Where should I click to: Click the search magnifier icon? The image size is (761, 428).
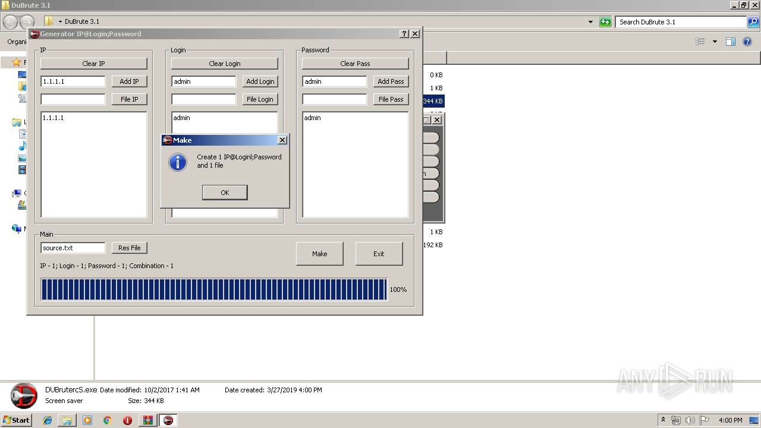(x=753, y=22)
